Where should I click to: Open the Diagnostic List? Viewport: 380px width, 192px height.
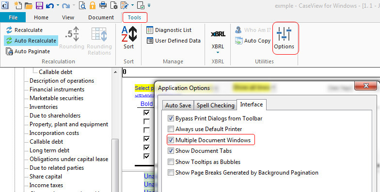click(169, 30)
